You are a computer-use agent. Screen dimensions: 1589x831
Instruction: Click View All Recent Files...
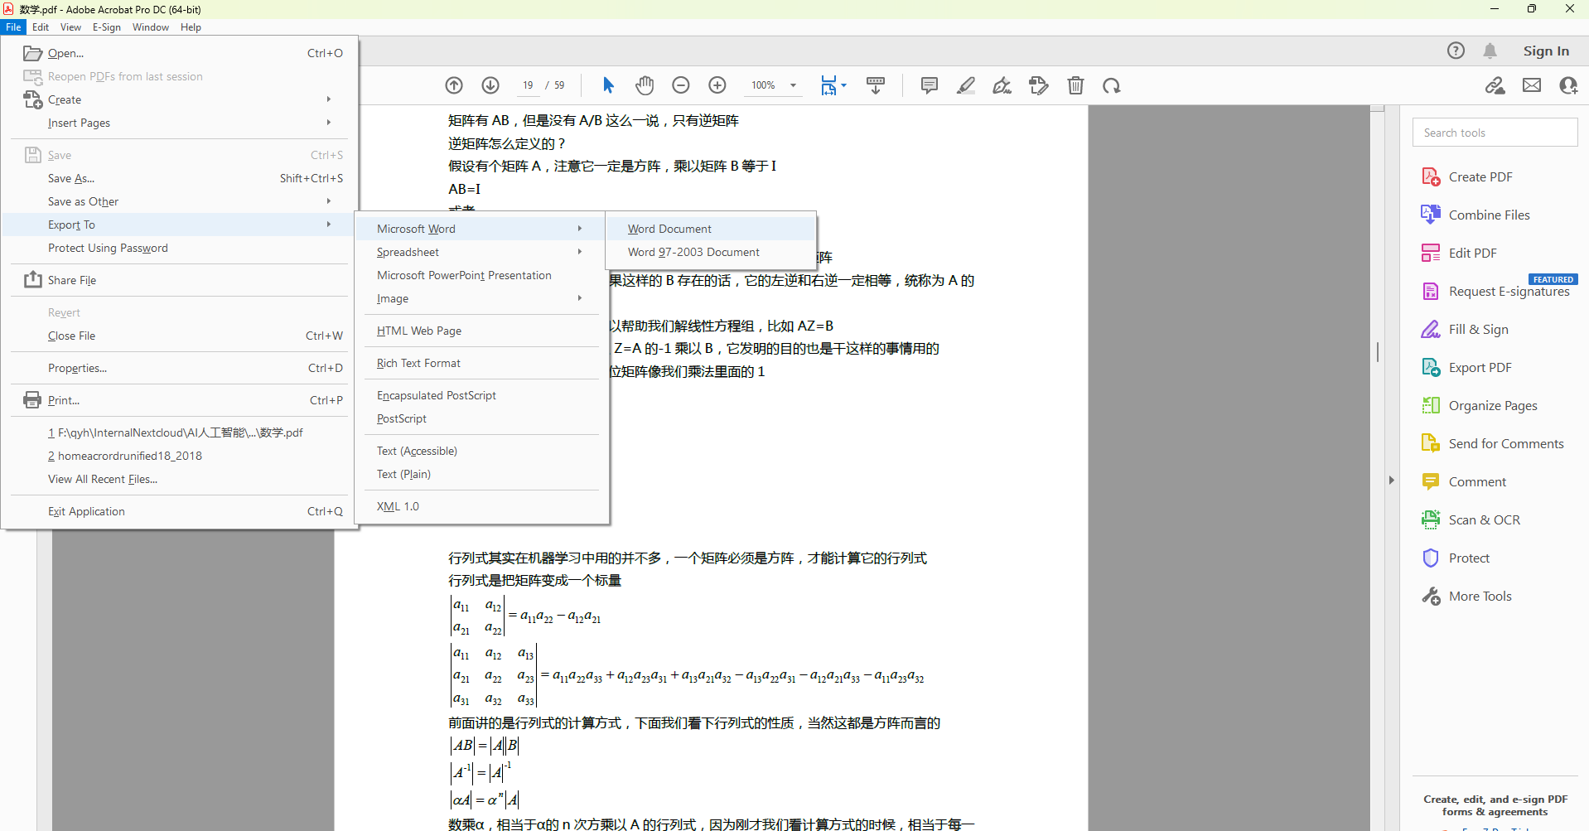click(x=181, y=479)
